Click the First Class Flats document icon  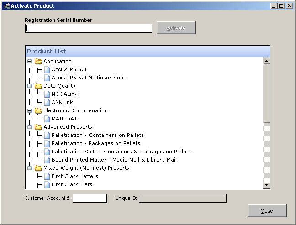[x=47, y=184]
